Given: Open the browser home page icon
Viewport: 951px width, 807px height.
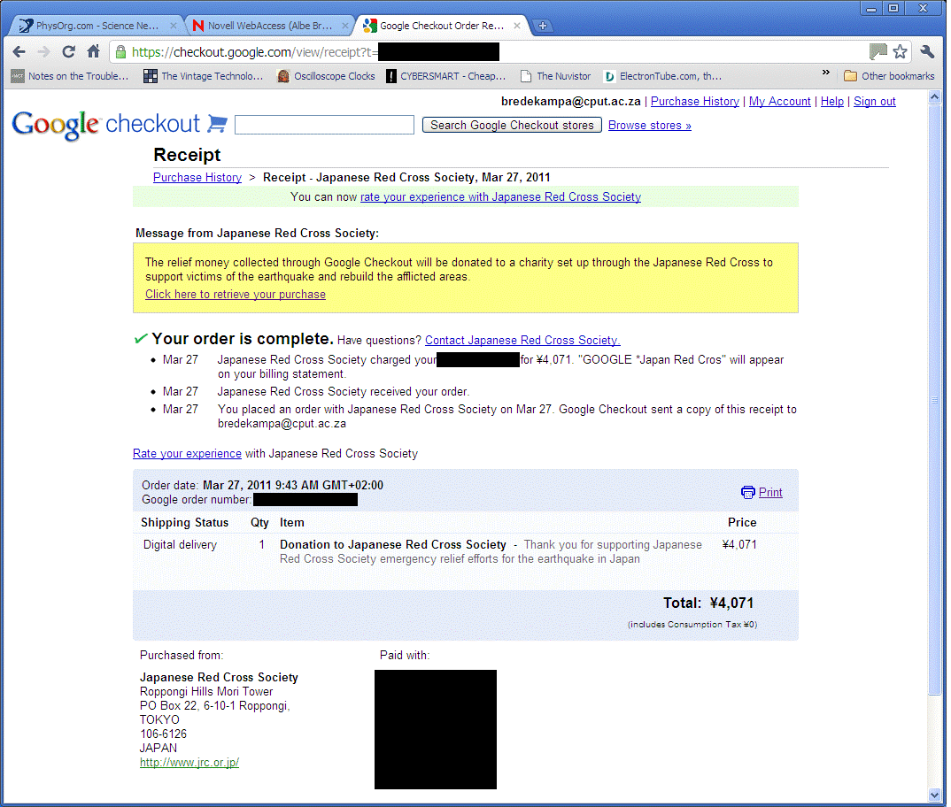Looking at the screenshot, I should [x=93, y=51].
